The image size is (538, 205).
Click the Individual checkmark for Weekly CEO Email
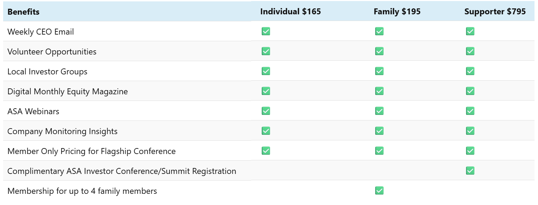[266, 31]
